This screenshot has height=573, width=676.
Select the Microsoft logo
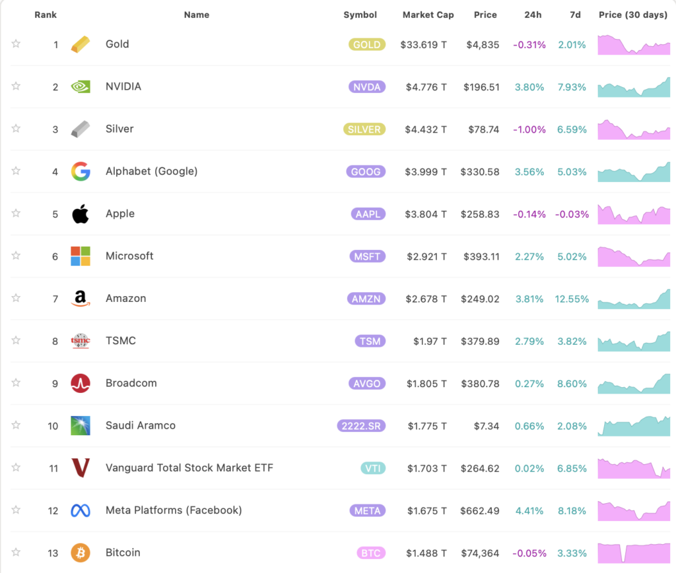coord(80,256)
